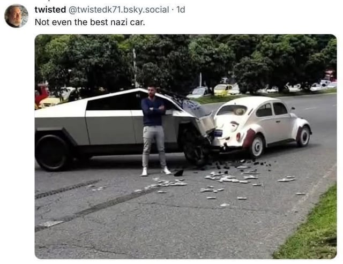Click the Cybertruck's rear black wheel
The width and height of the screenshot is (343, 264).
pyautogui.click(x=53, y=153)
